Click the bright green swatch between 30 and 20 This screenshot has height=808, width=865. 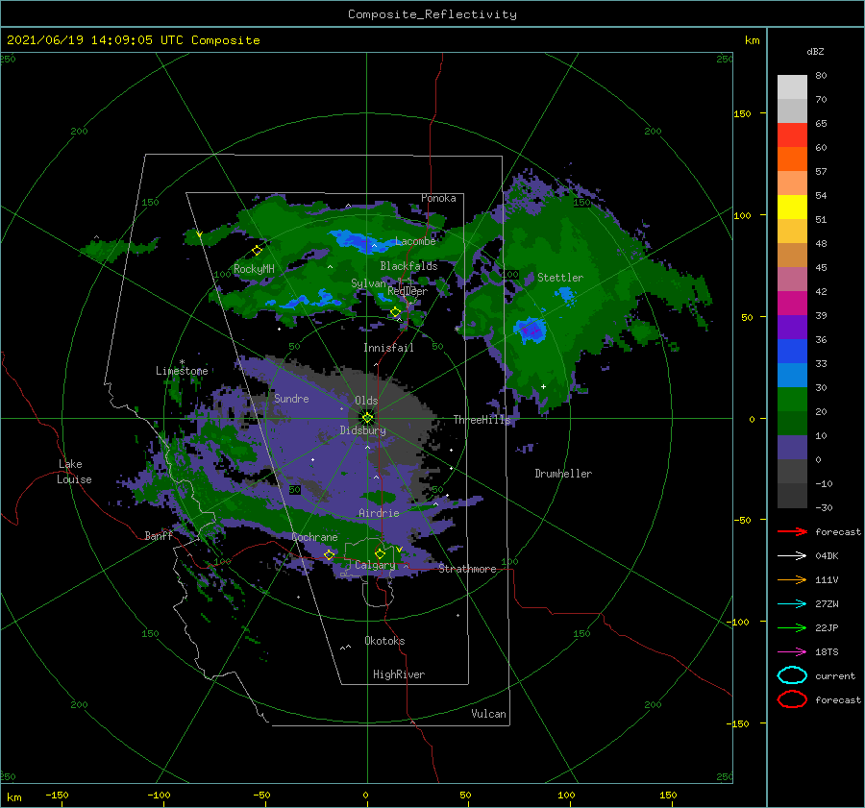pos(792,400)
